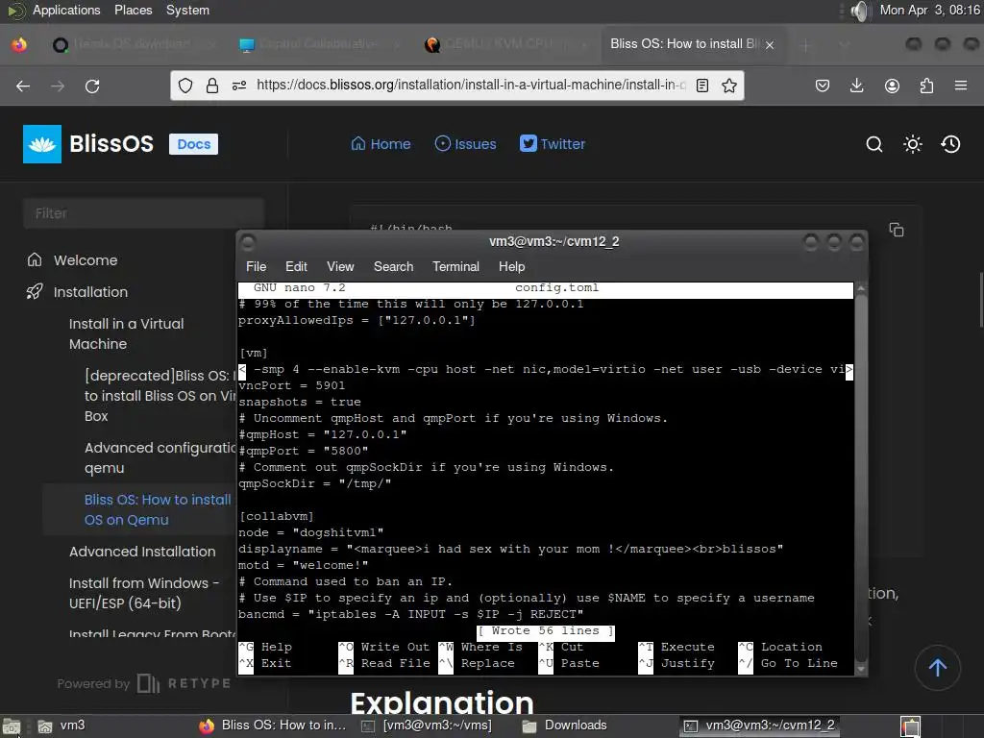Switch to the Downloads taskbar window
This screenshot has height=738, width=984.
[x=565, y=726]
